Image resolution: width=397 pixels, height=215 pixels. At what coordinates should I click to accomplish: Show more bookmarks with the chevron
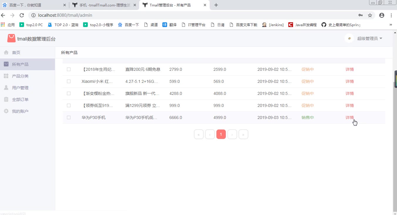(391, 25)
